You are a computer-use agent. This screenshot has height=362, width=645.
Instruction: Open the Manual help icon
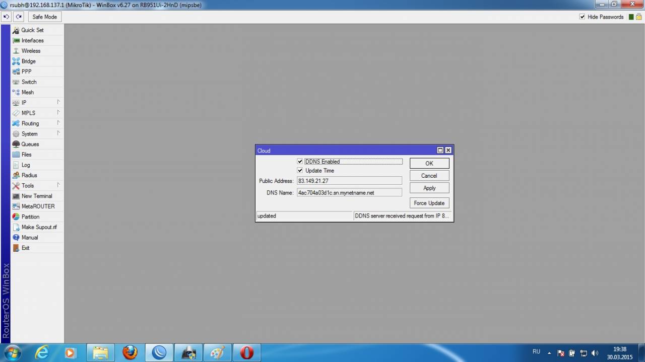point(16,237)
